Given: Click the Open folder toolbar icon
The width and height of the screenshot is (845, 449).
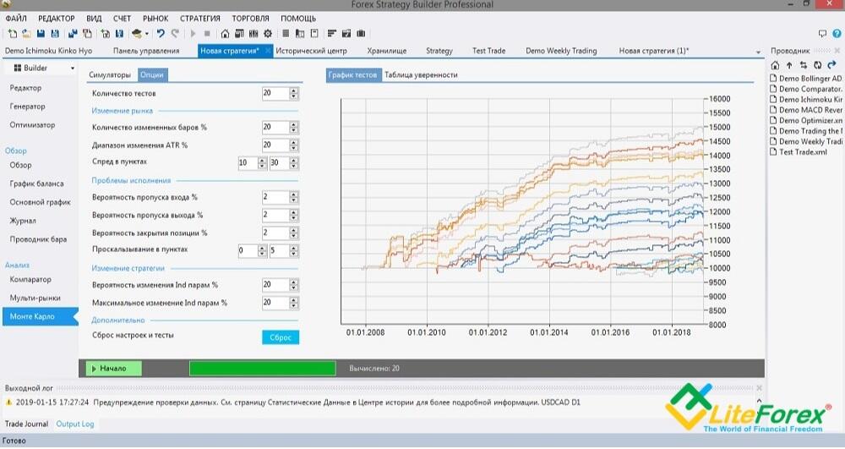Looking at the screenshot, I should 26,34.
